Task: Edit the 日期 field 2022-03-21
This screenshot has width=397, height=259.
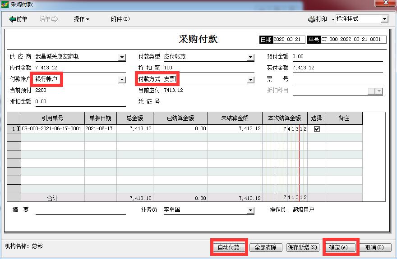Action: tap(289, 40)
